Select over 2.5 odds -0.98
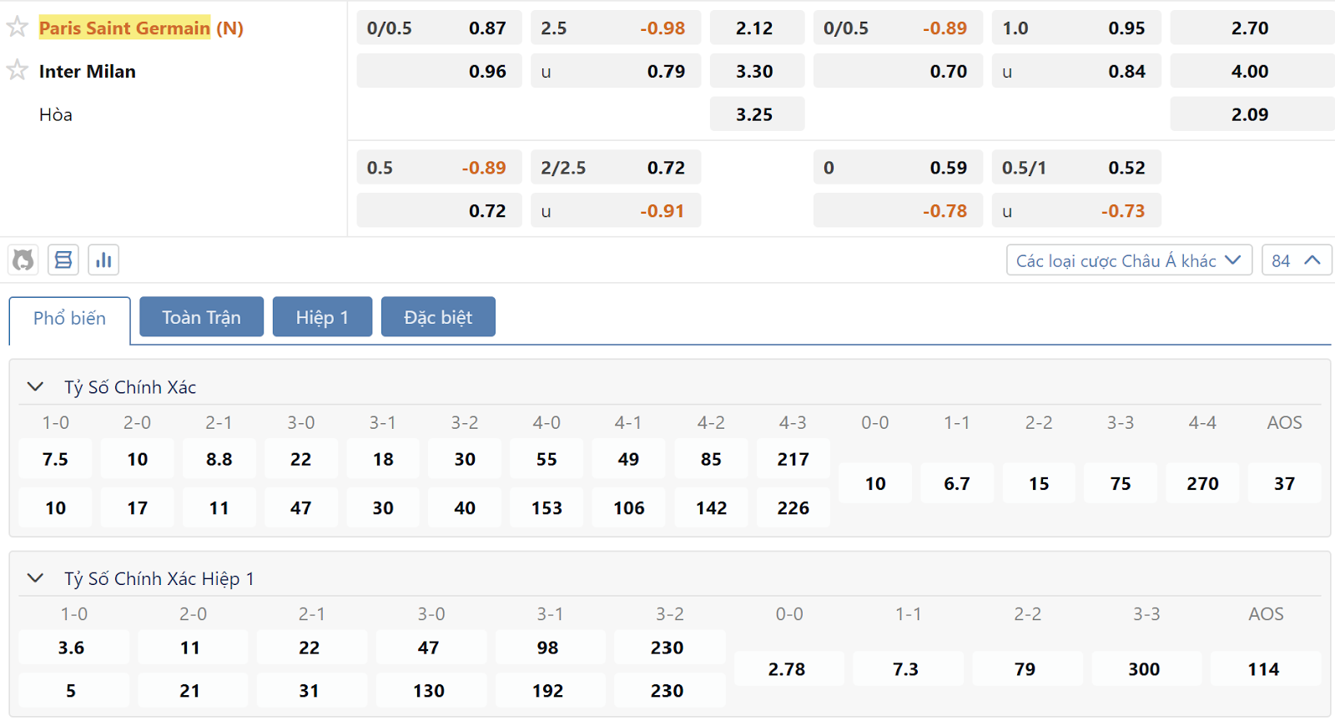 [616, 28]
